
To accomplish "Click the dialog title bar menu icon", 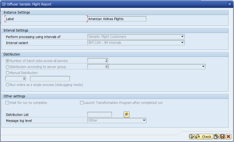I will tap(4, 4).
